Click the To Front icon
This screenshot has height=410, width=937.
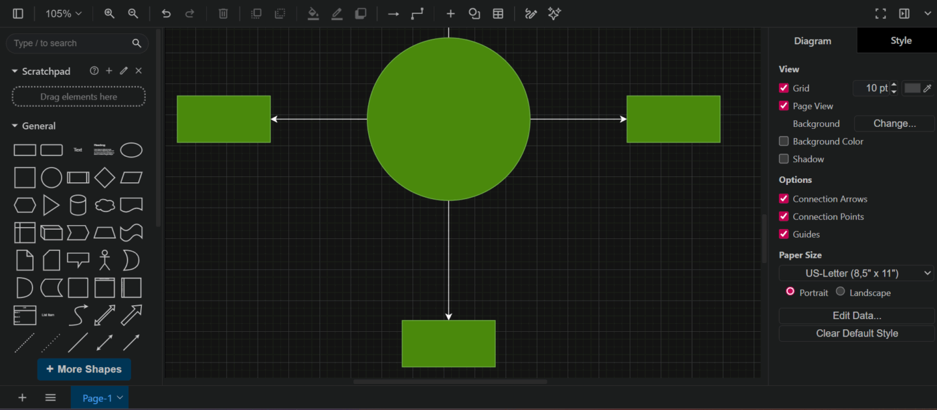coord(256,13)
